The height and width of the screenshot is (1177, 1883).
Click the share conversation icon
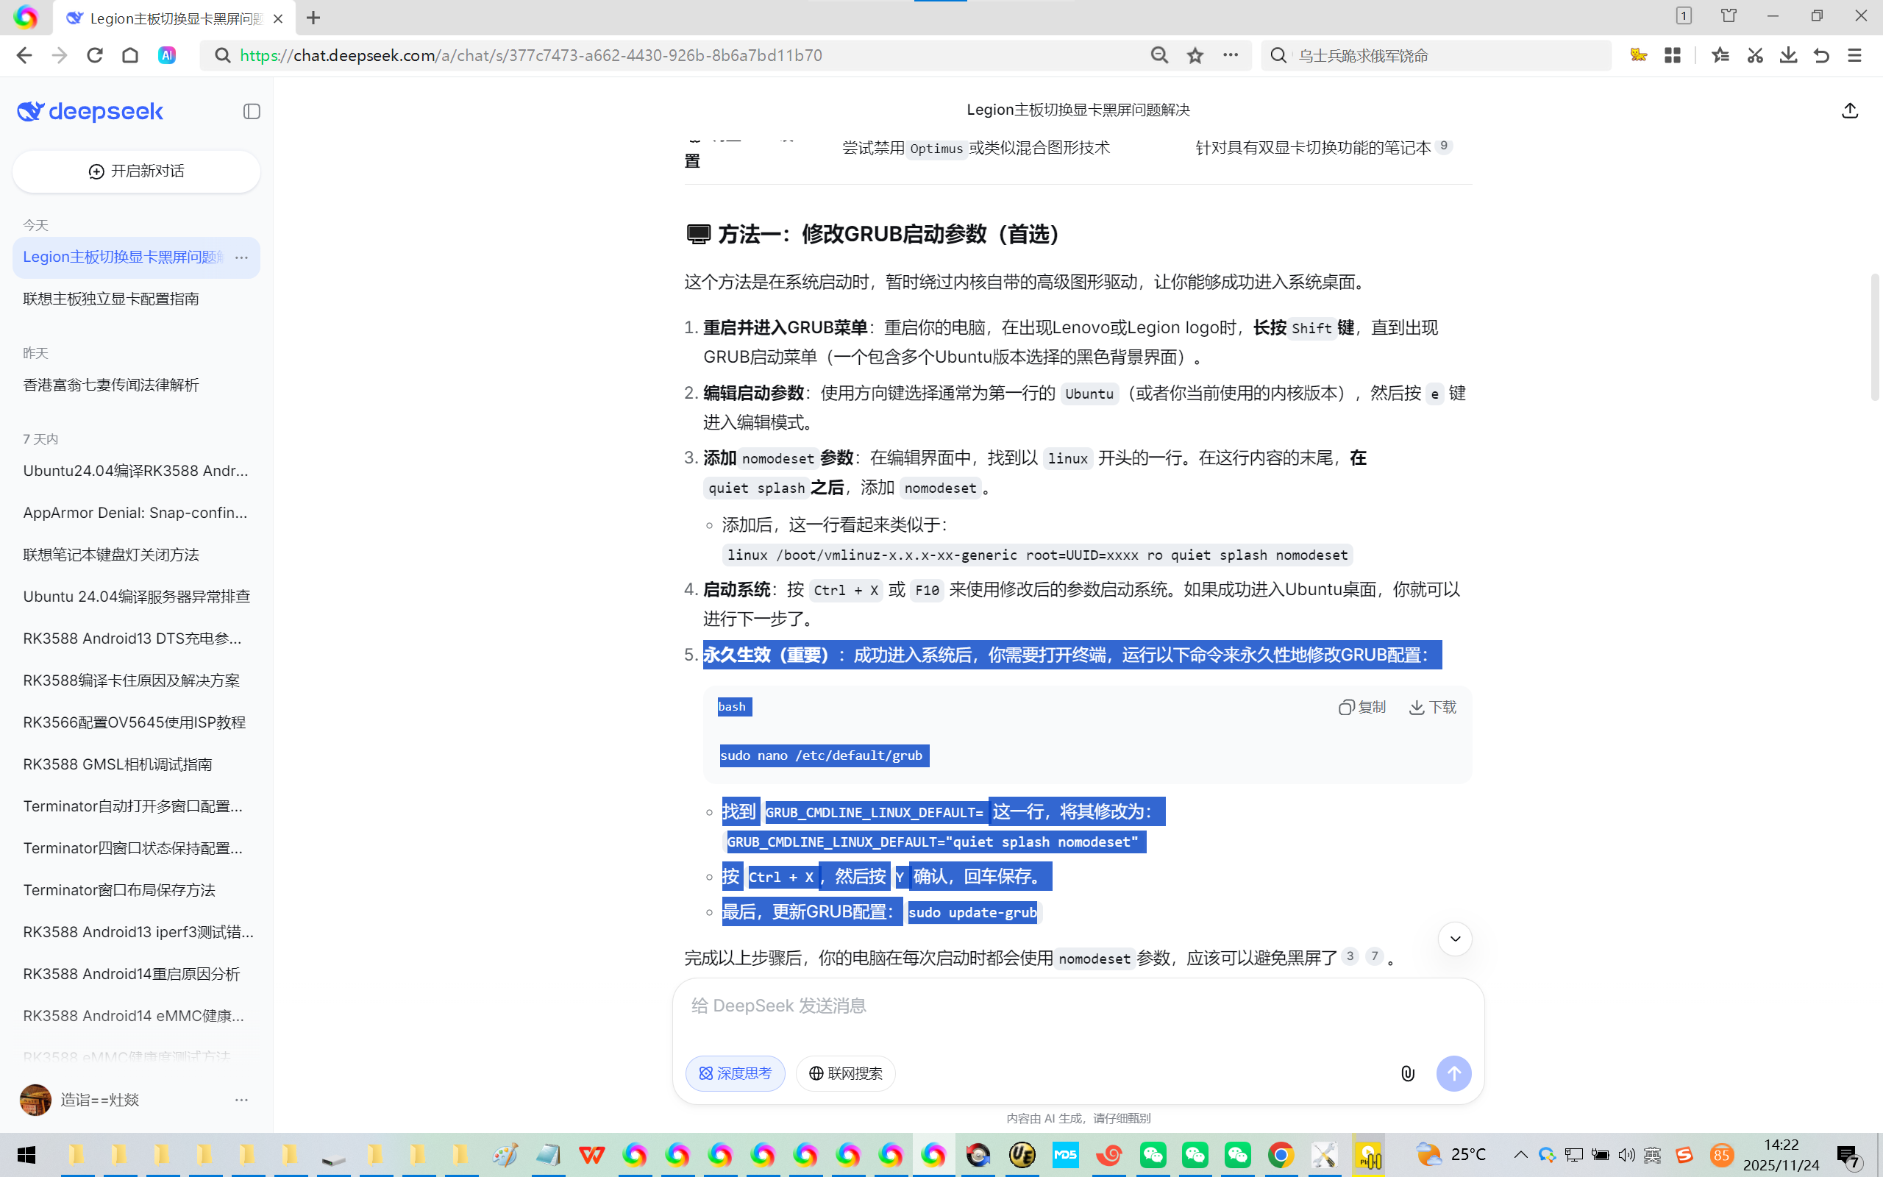(1850, 111)
